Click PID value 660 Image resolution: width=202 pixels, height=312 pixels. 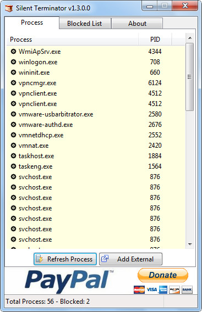click(x=155, y=73)
